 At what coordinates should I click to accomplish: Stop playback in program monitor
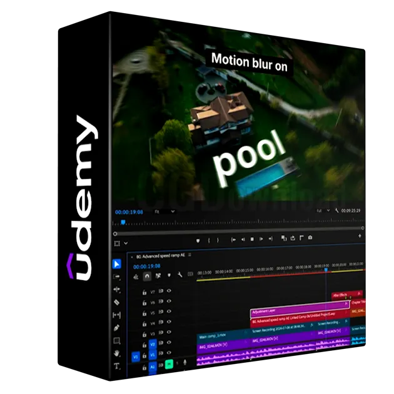252,239
